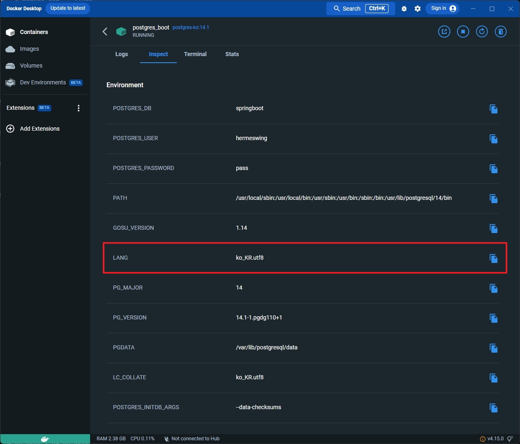The width and height of the screenshot is (520, 444).
Task: Delete the postgres_boot container
Action: 501,32
